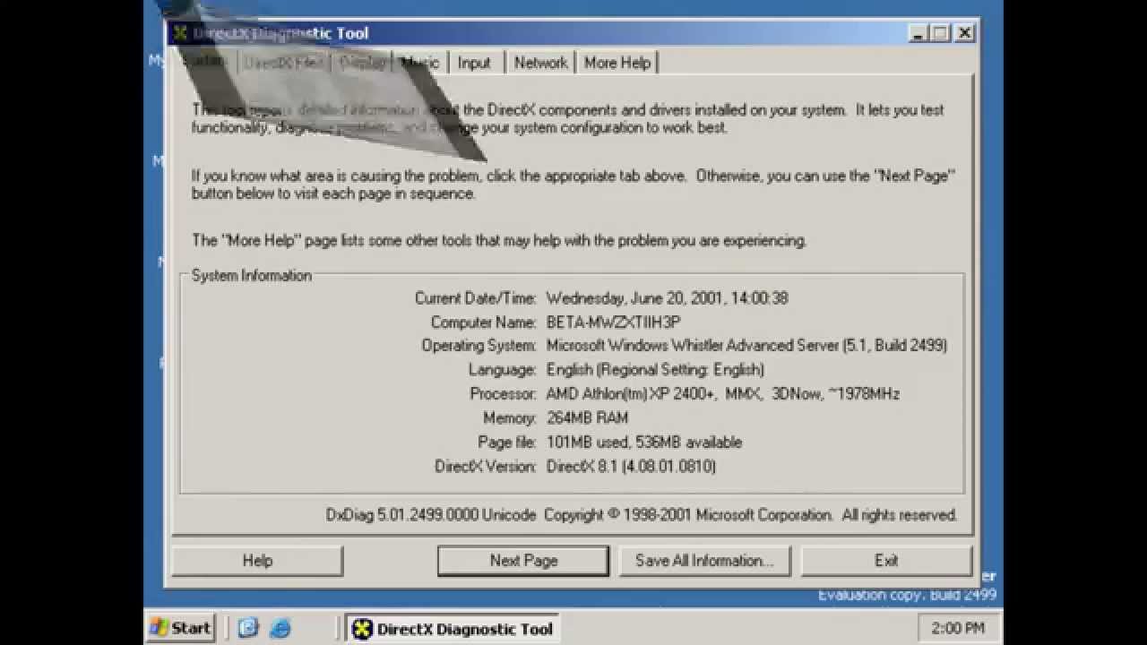Viewport: 1147px width, 645px height.
Task: Click the 'Language:' label
Action: 502,370
